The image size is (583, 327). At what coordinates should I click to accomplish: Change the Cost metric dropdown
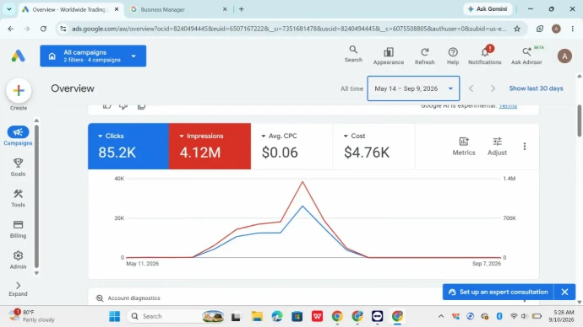coord(354,136)
